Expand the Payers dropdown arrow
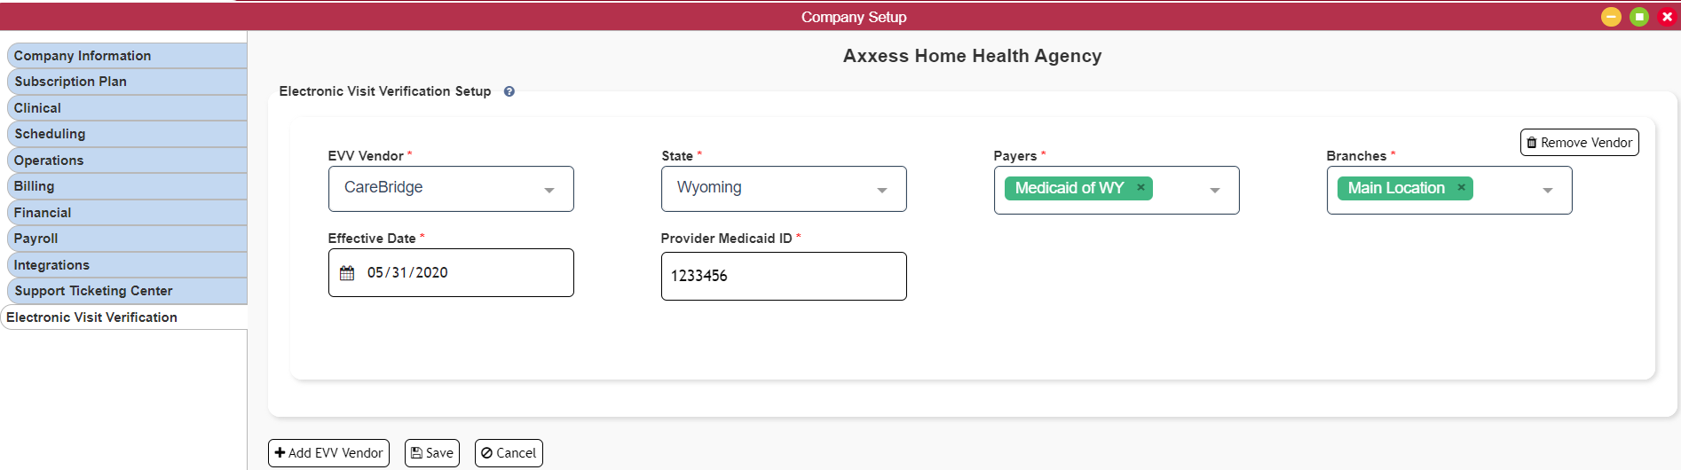Image resolution: width=1681 pixels, height=470 pixels. pyautogui.click(x=1214, y=191)
